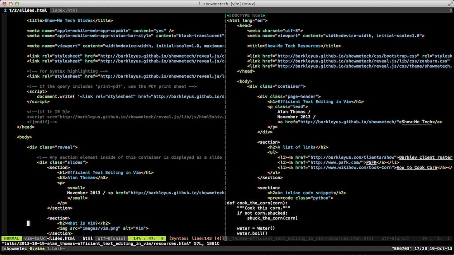Click the def cook_the_corn(corn): line
454x255 pixels.
[257, 203]
